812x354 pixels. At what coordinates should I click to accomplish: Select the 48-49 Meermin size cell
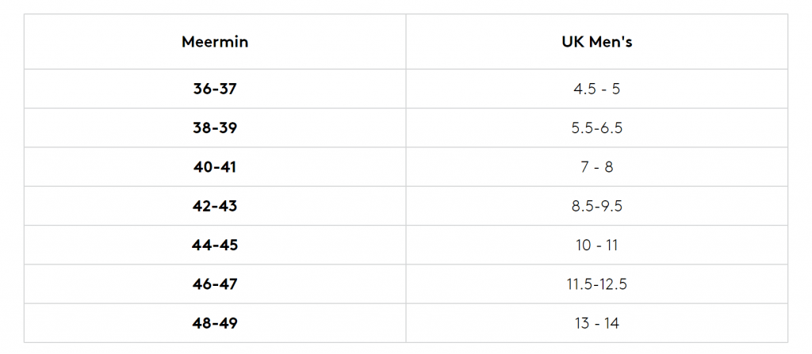pos(215,323)
